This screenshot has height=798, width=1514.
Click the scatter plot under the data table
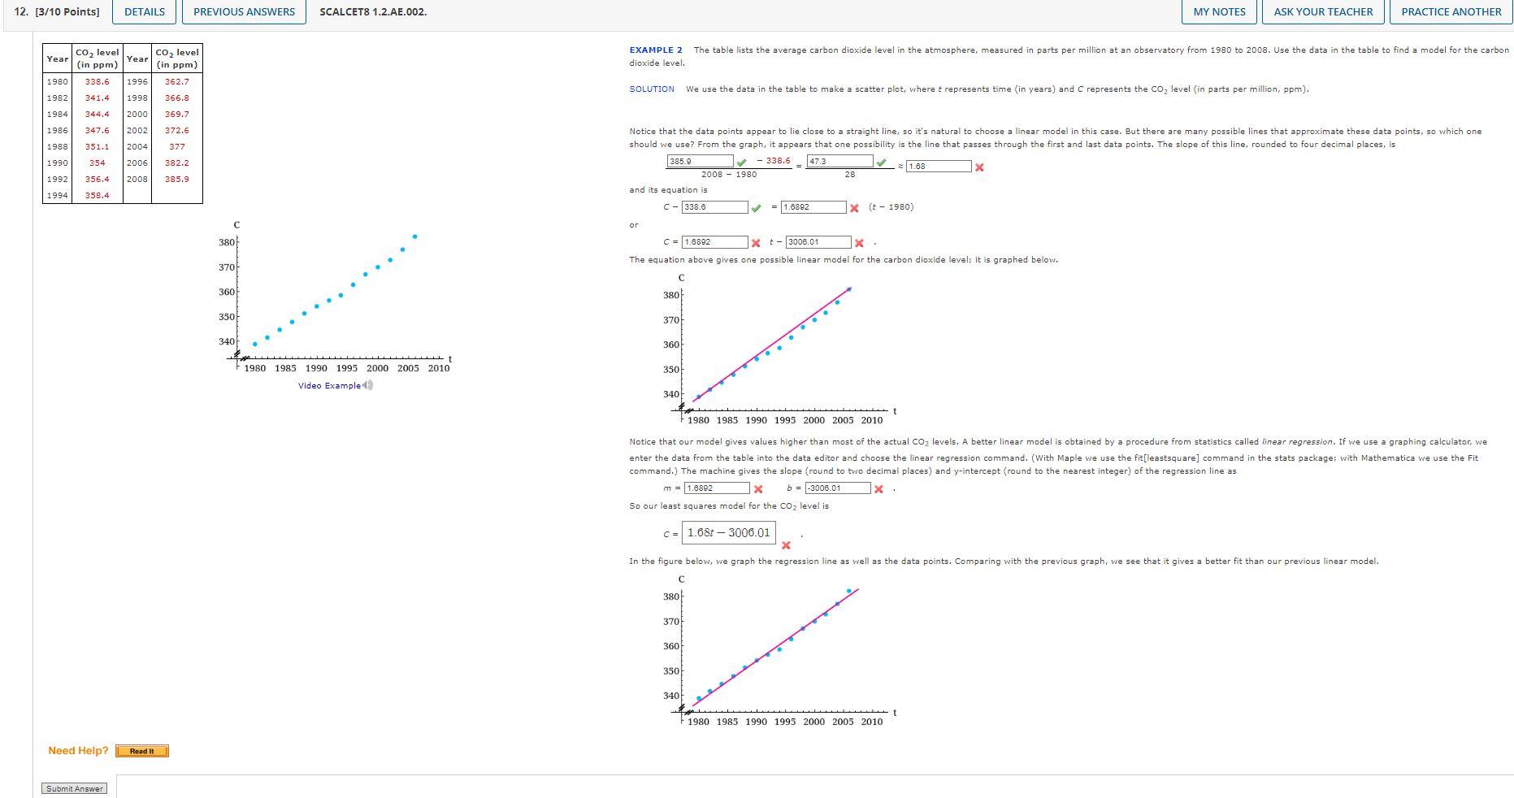click(333, 297)
